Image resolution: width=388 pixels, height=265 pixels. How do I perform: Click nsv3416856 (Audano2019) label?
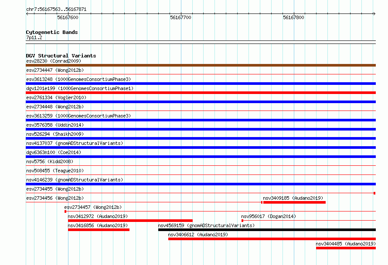(98, 225)
